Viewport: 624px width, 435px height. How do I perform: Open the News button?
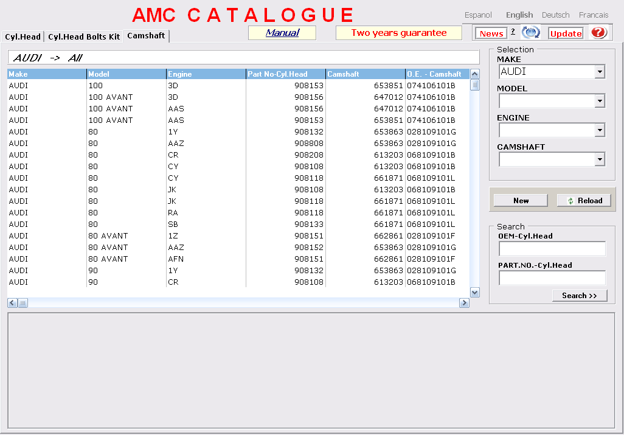[x=491, y=33]
